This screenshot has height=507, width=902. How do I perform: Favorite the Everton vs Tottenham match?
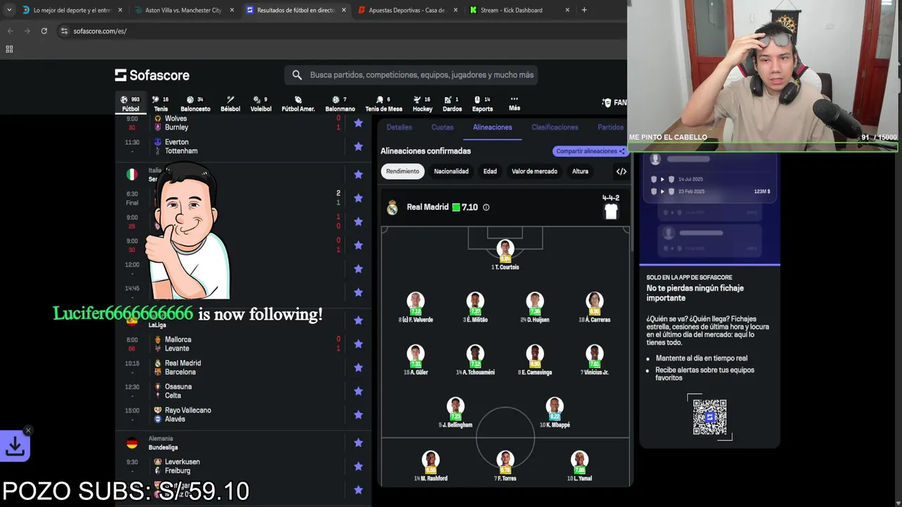[x=358, y=146]
